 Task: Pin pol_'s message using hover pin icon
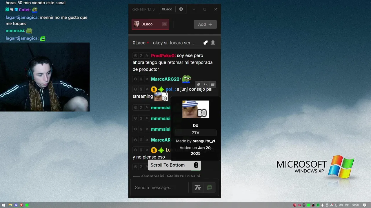coord(199,85)
